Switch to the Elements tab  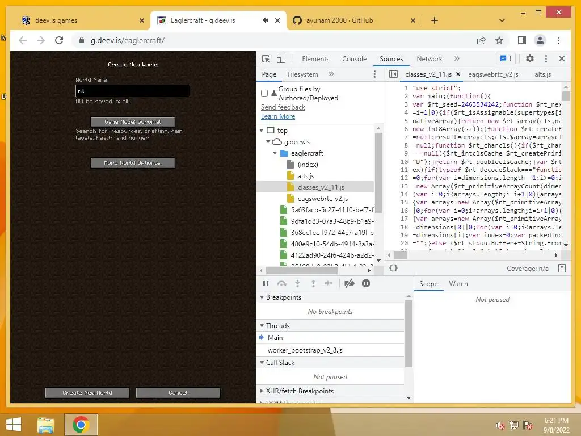click(315, 58)
